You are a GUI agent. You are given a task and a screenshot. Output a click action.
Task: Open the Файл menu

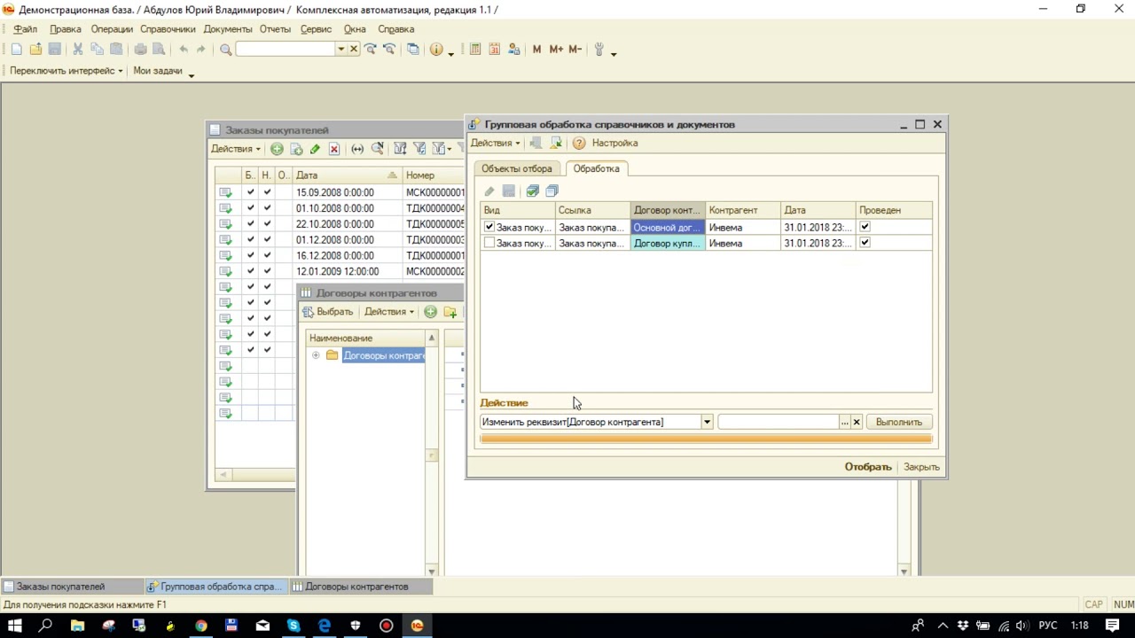coord(25,29)
